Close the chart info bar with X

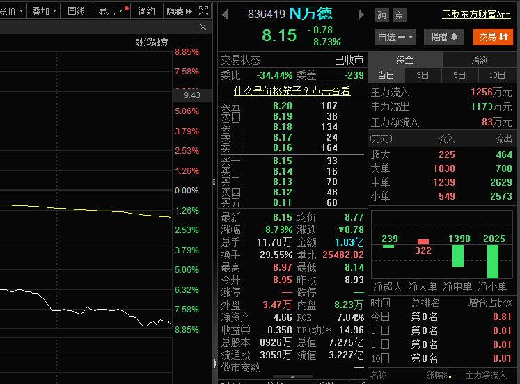click(203, 27)
